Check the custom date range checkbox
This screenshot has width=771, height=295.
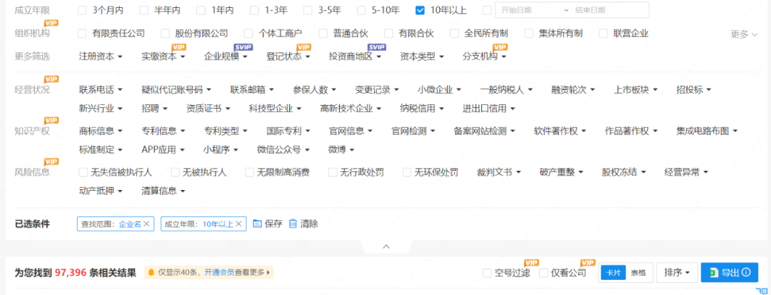(x=487, y=10)
